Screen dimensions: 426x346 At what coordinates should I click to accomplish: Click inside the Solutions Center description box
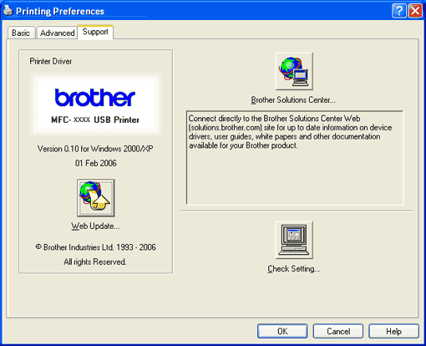[x=295, y=158]
